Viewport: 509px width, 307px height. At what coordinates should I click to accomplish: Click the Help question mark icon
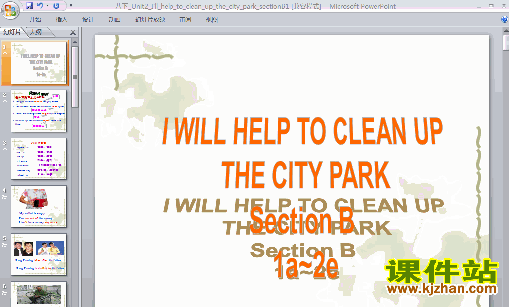click(505, 20)
